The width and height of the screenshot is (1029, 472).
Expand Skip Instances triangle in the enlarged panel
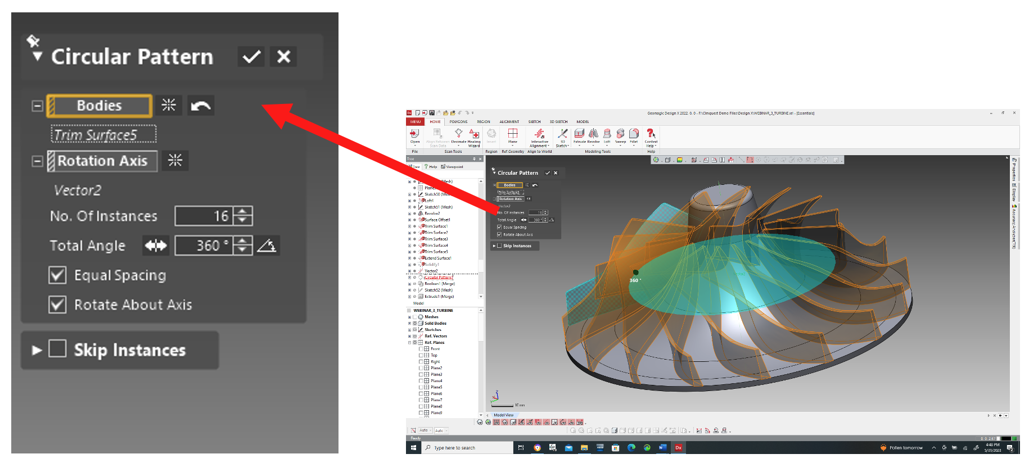(x=37, y=350)
